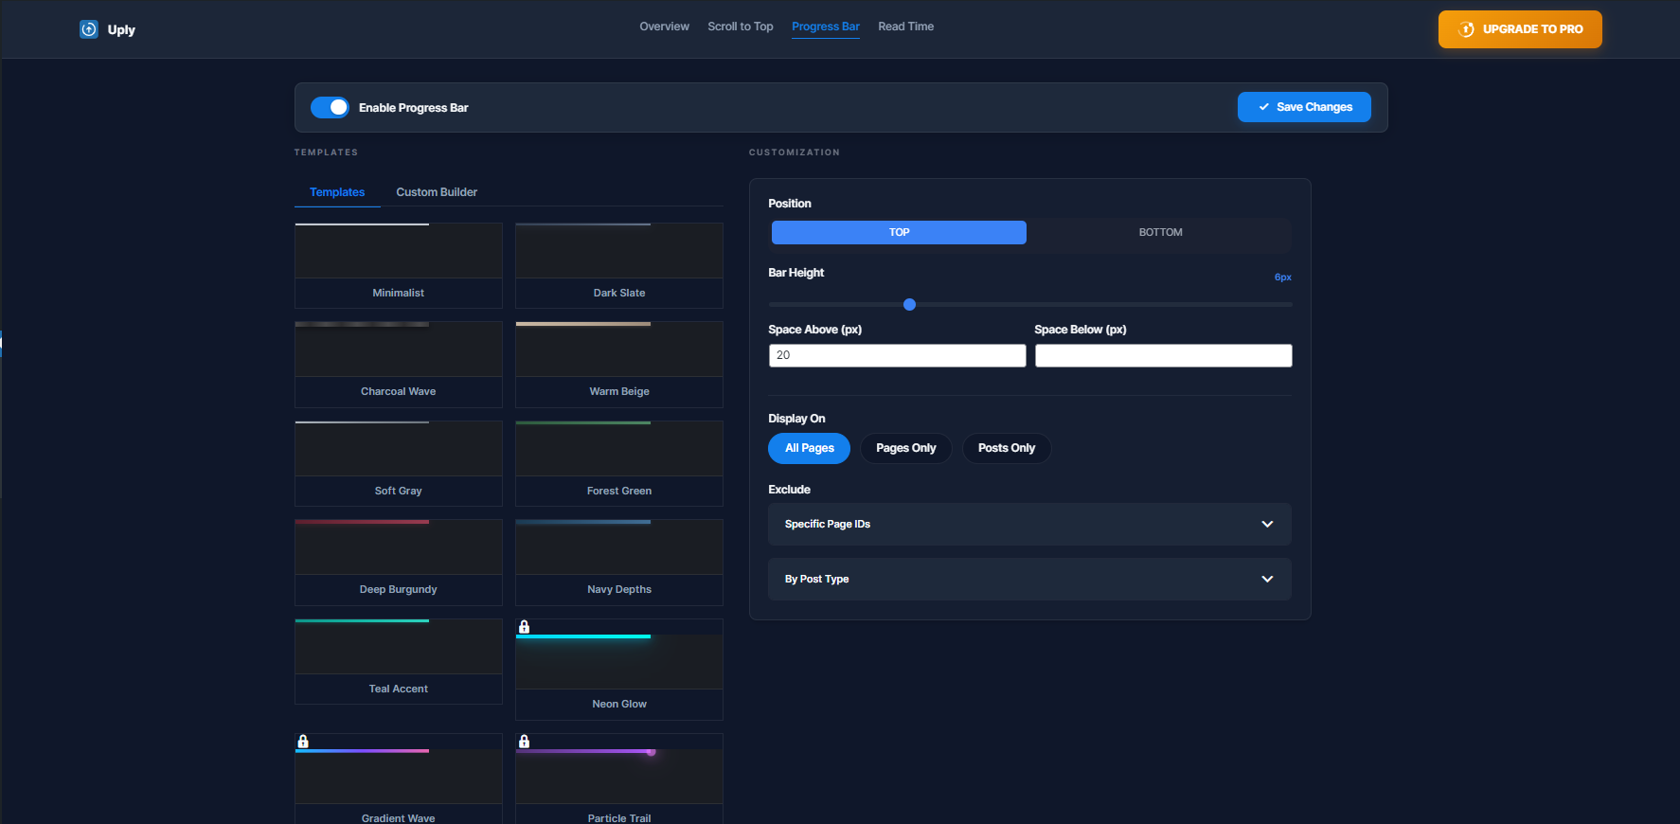Select the Forest Green template

point(619,463)
